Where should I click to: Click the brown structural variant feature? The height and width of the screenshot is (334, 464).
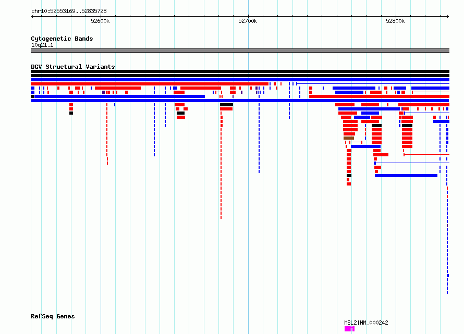point(349,138)
